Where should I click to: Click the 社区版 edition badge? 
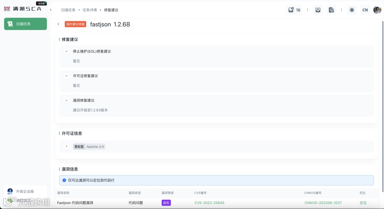point(41,4)
